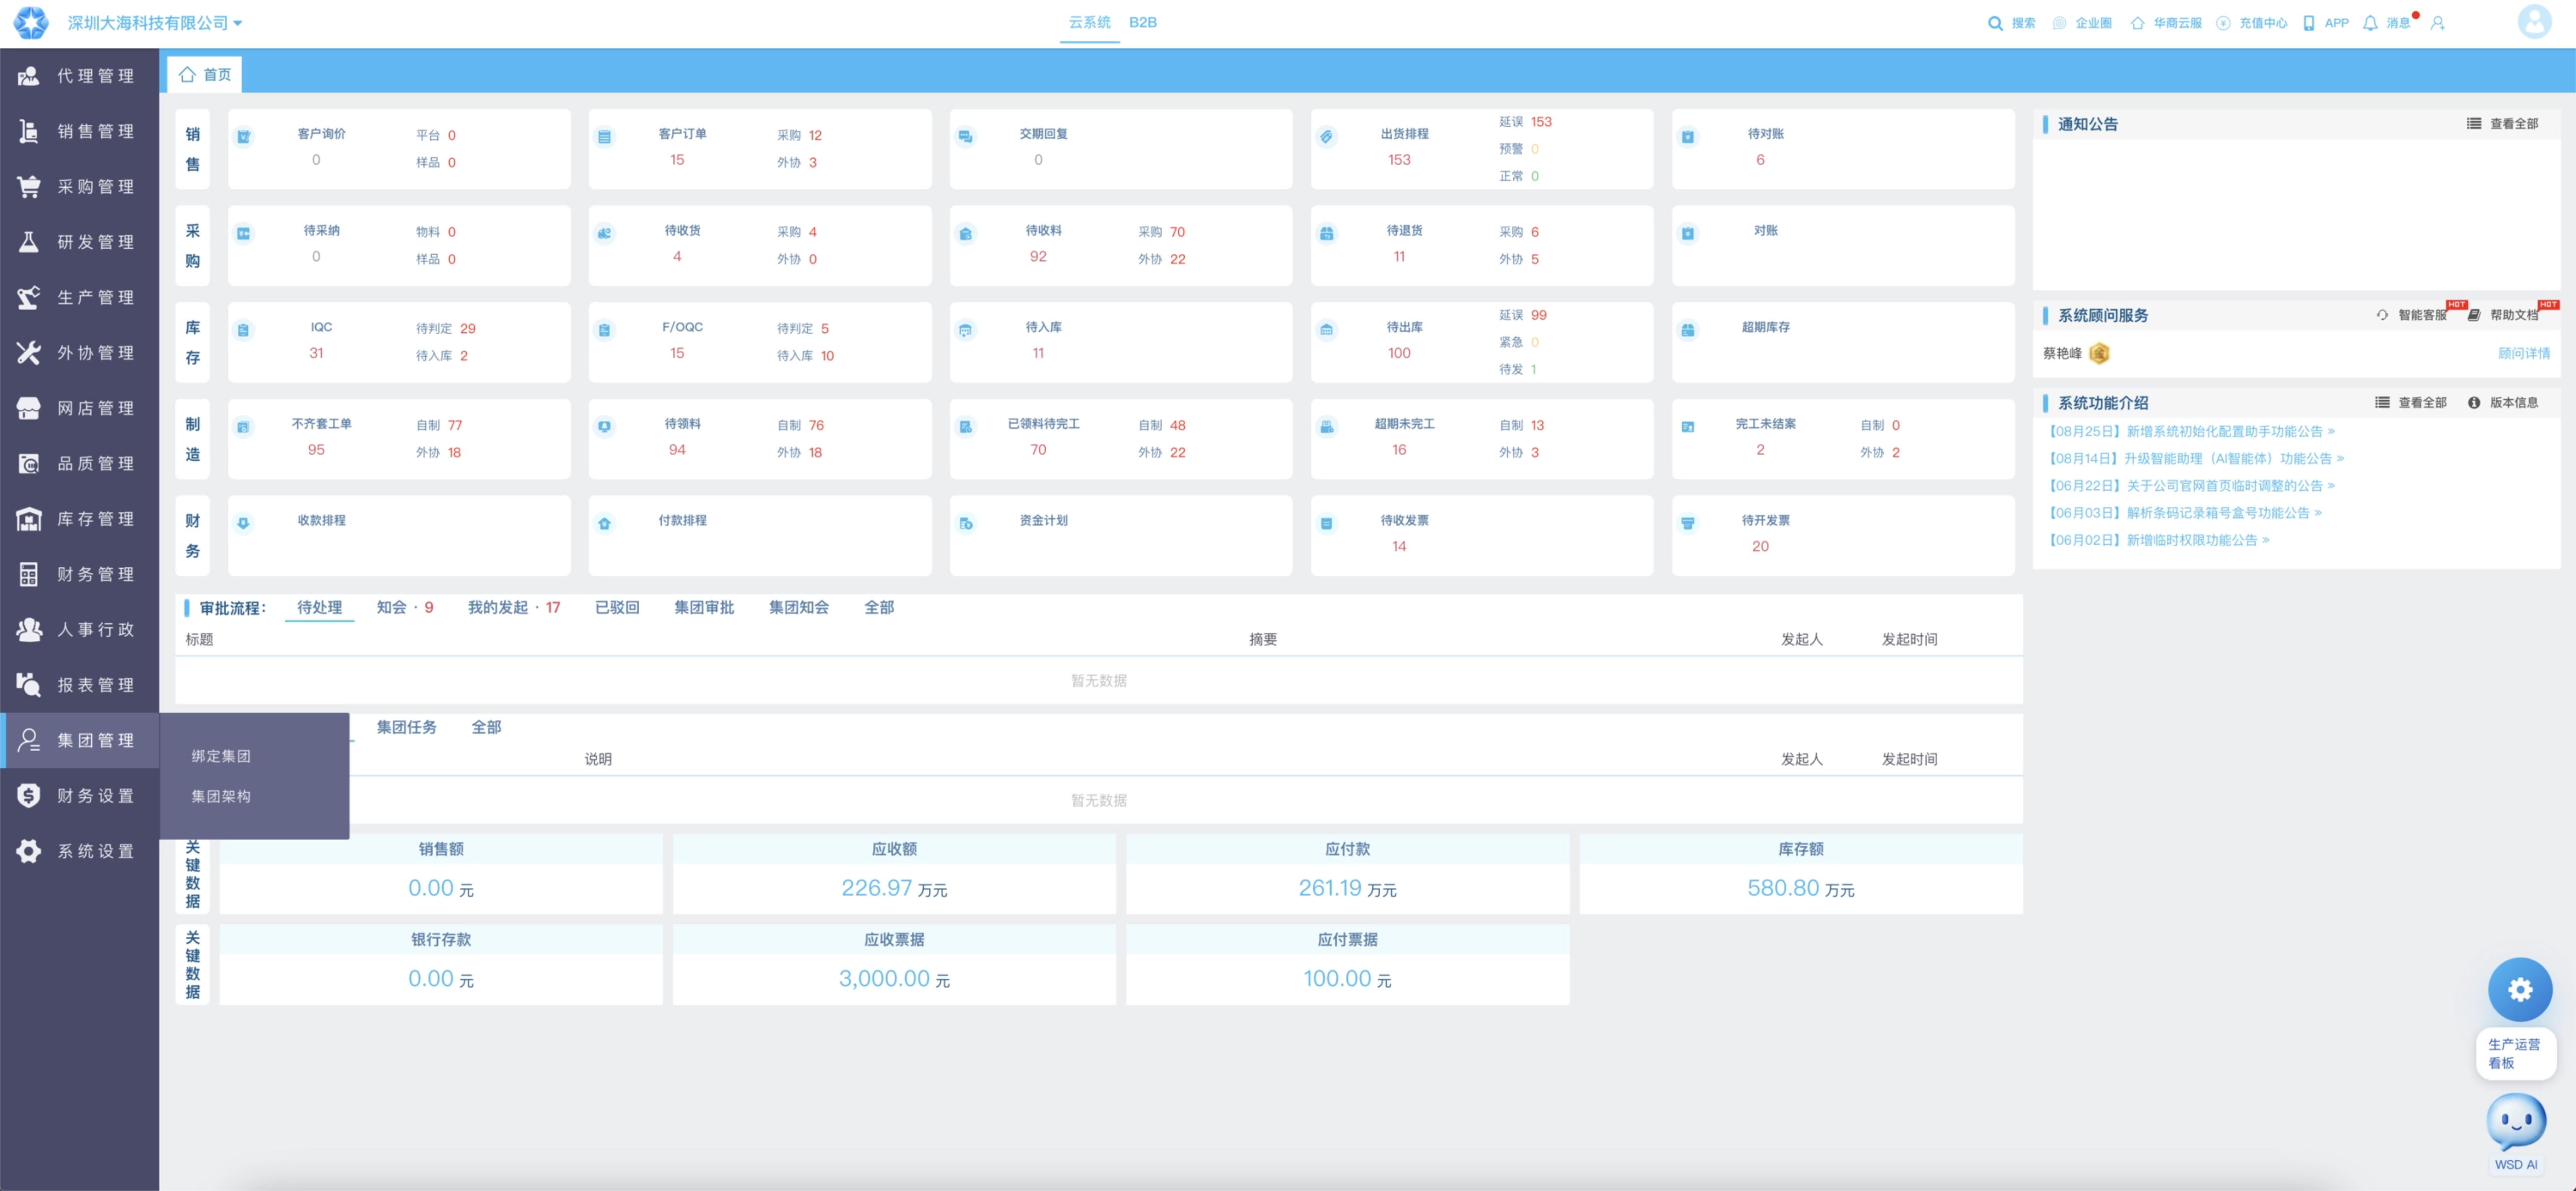This screenshot has width=2576, height=1191.
Task: Expand the 报表管理 sidebar menu
Action: tap(79, 686)
